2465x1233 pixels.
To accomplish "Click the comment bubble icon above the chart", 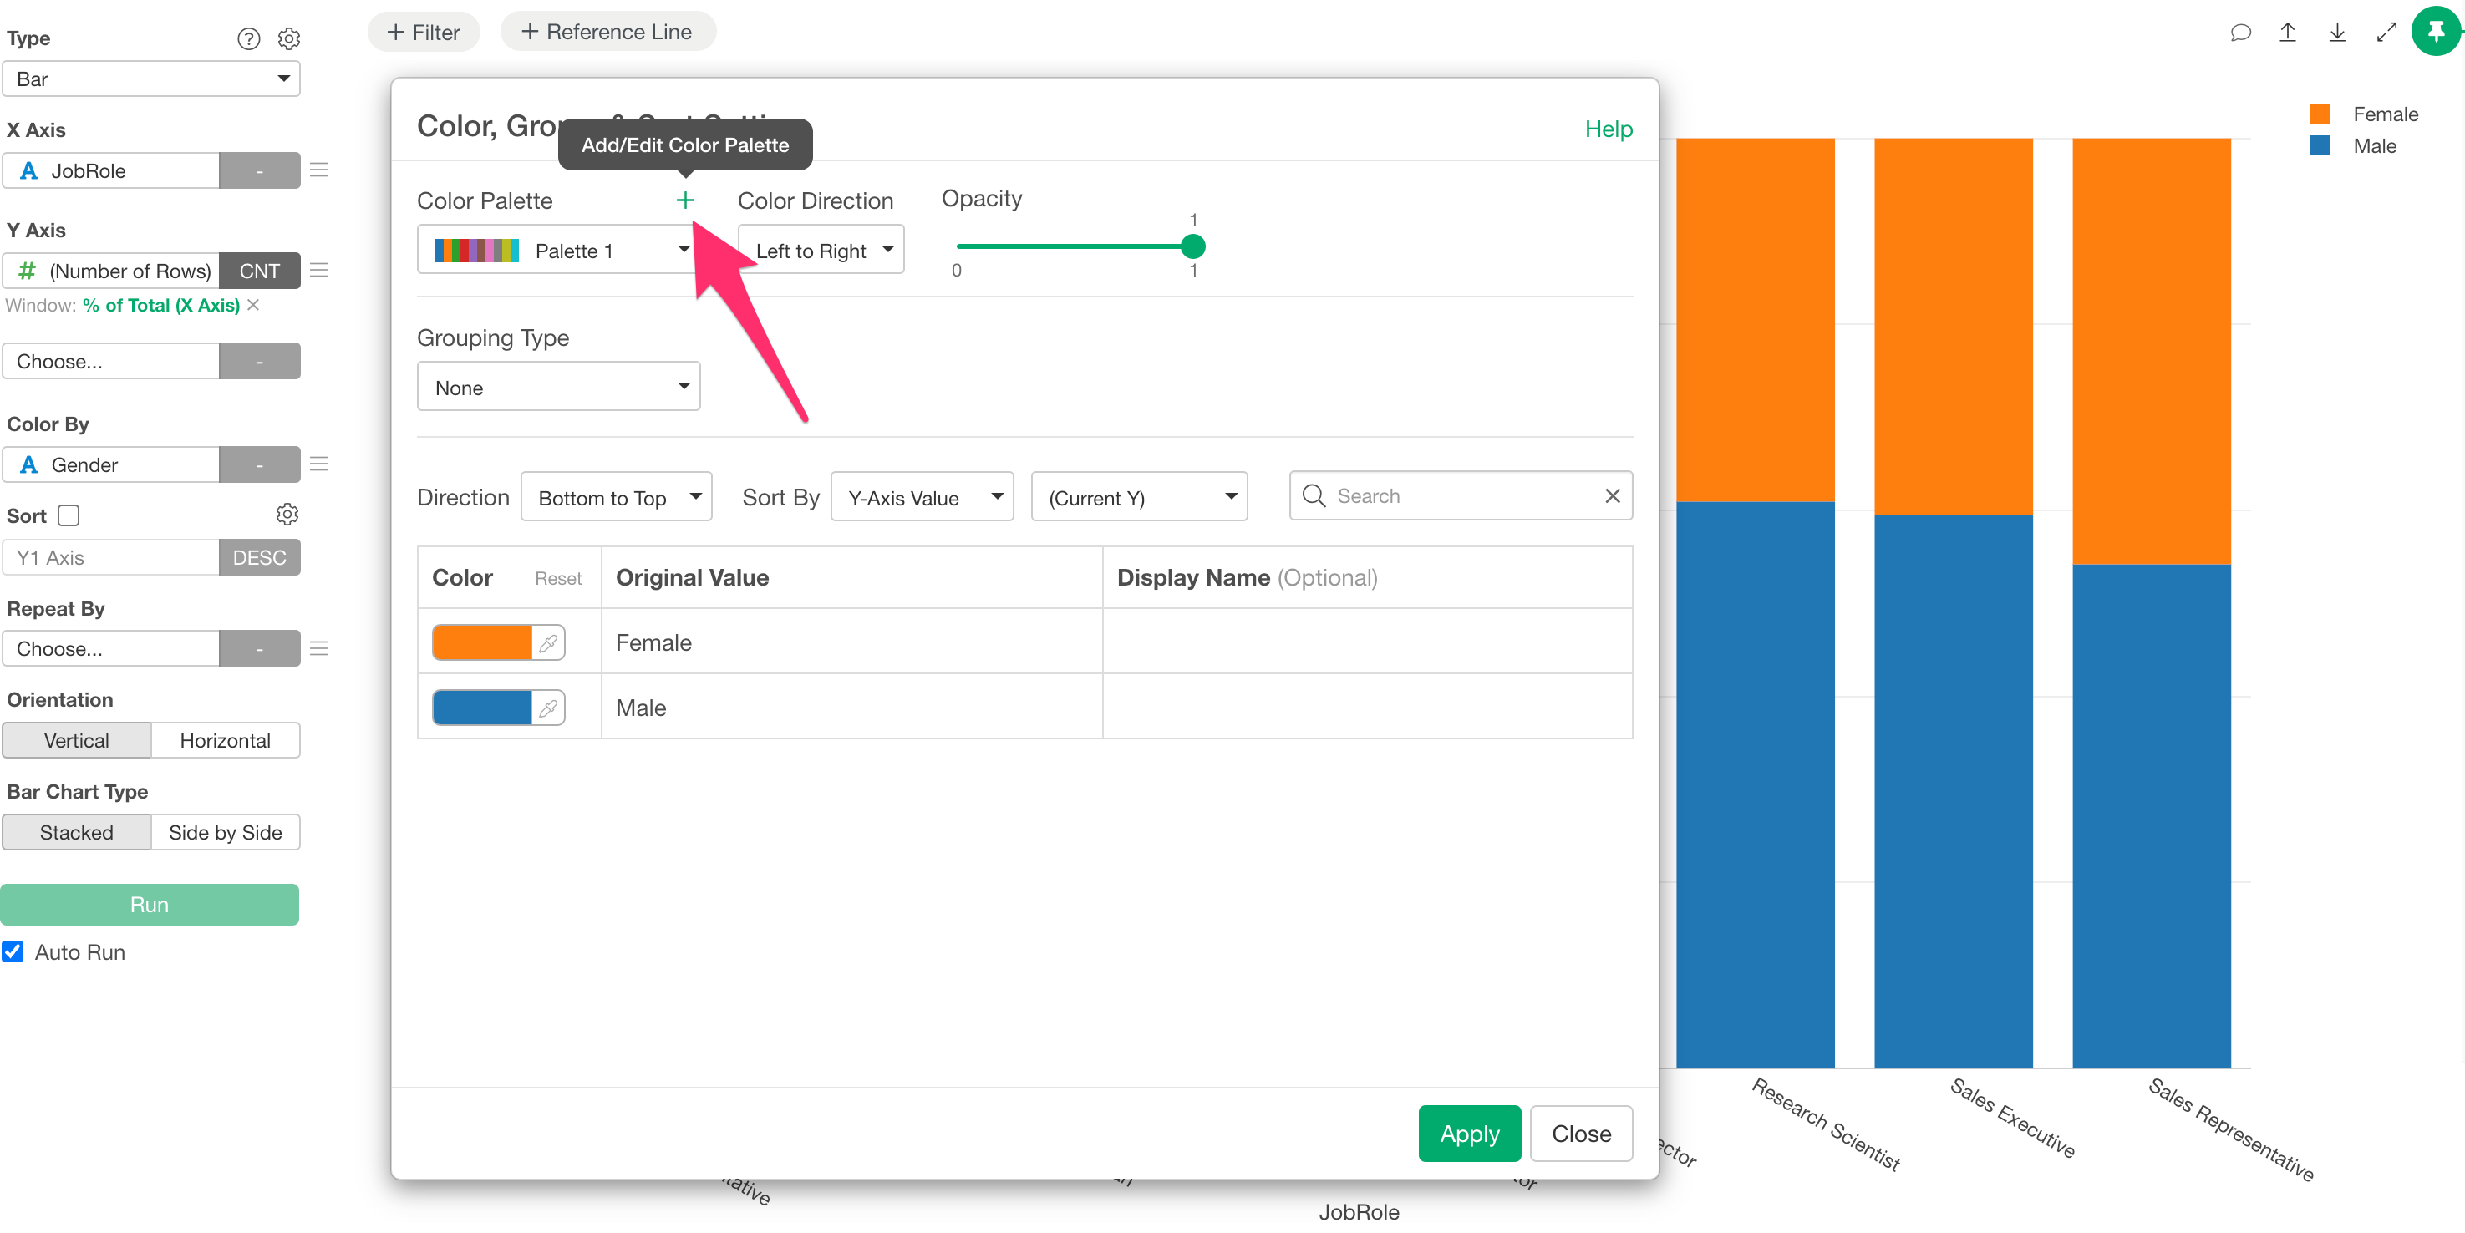I will (x=2239, y=33).
